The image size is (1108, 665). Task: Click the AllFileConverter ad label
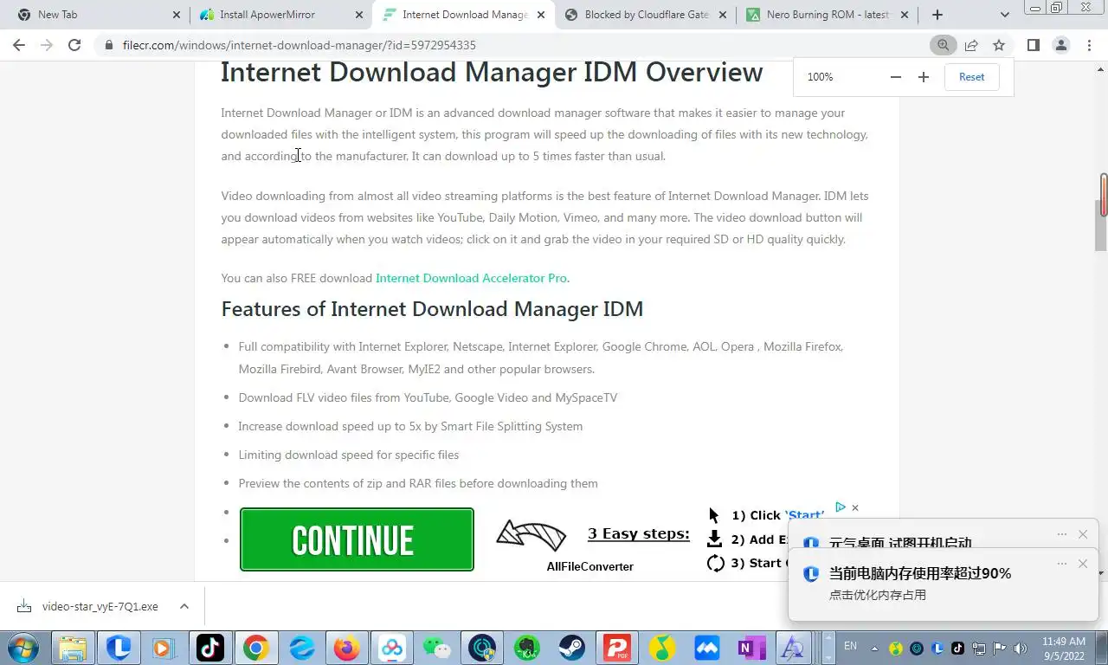tap(590, 566)
